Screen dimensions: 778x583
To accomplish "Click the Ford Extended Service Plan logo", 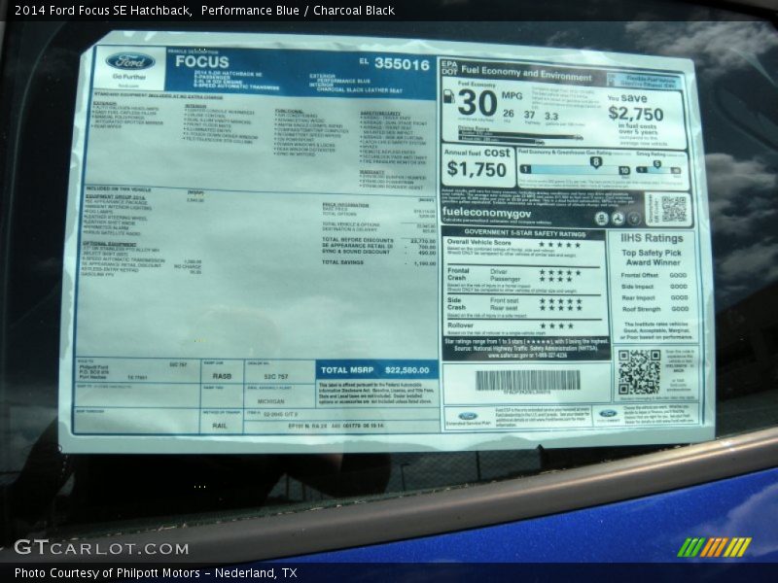I will (468, 417).
